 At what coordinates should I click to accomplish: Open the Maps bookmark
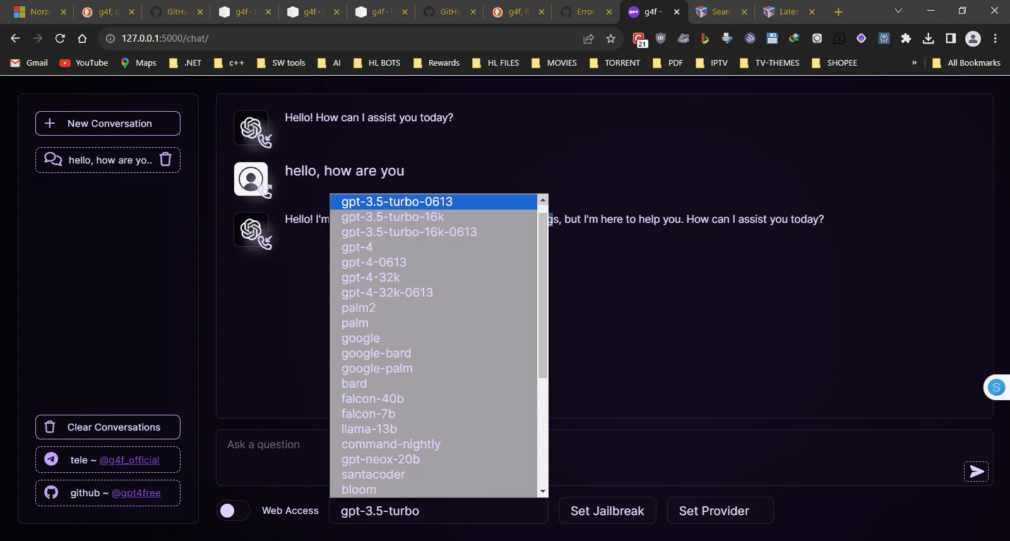[x=138, y=62]
